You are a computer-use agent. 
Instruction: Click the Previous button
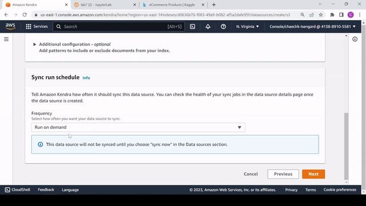tap(283, 174)
